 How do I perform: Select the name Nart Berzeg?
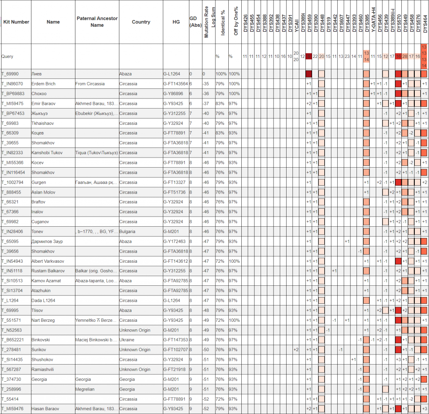point(44,320)
